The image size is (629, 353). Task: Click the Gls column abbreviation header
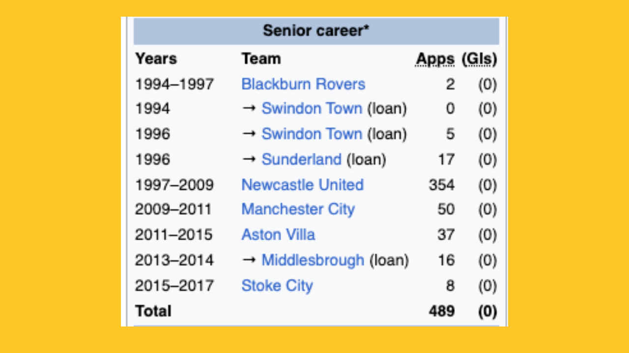(479, 59)
